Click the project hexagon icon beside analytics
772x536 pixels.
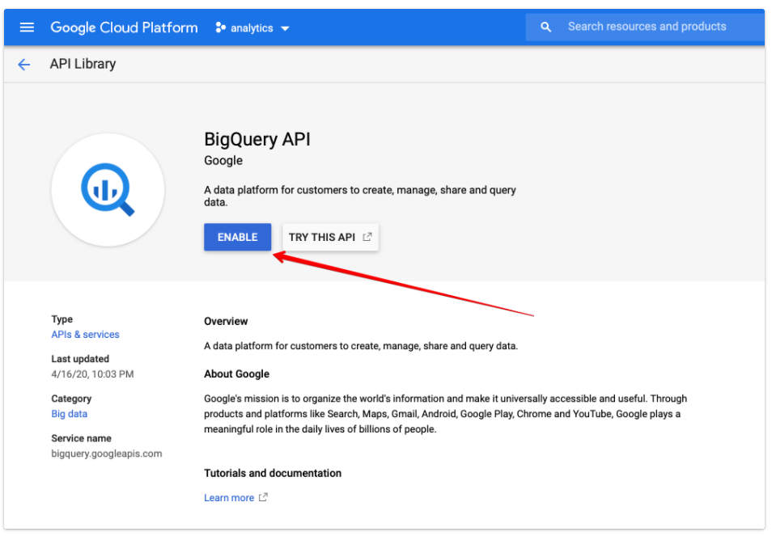(x=220, y=28)
